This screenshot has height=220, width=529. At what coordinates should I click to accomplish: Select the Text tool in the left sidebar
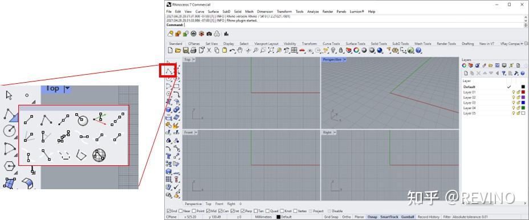(x=168, y=156)
